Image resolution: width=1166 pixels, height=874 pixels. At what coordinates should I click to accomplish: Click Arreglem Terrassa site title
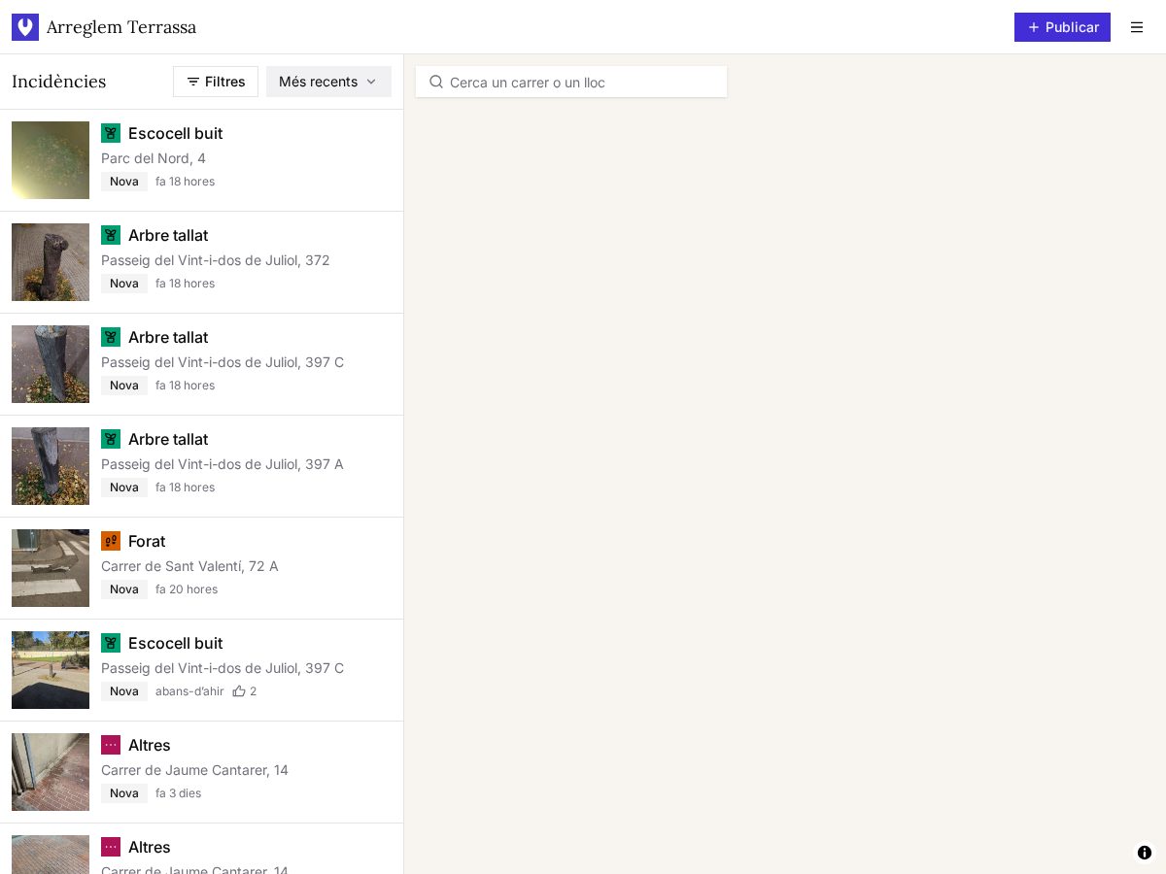click(121, 27)
